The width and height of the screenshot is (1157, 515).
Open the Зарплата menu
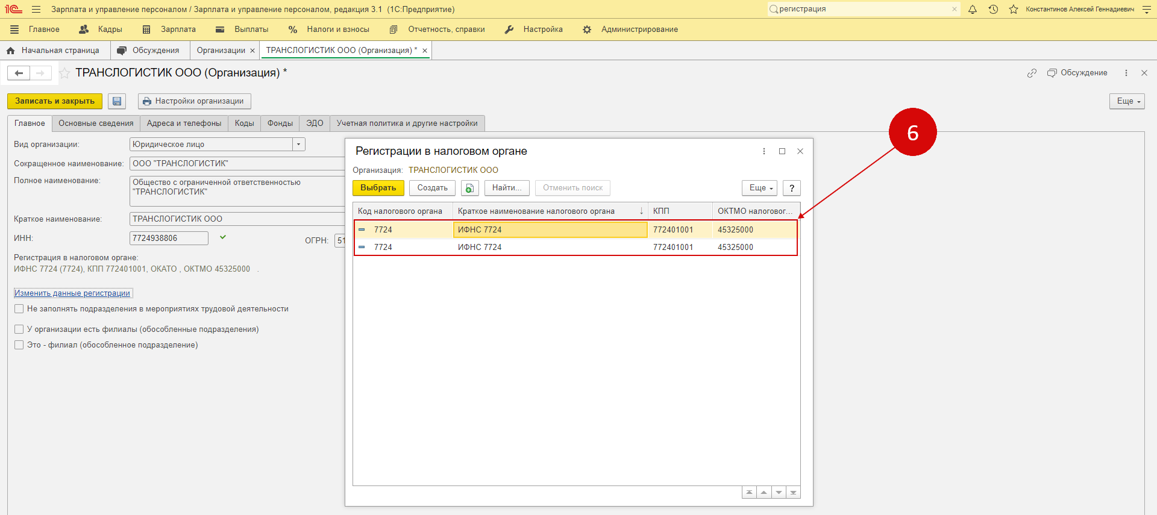[x=169, y=30]
